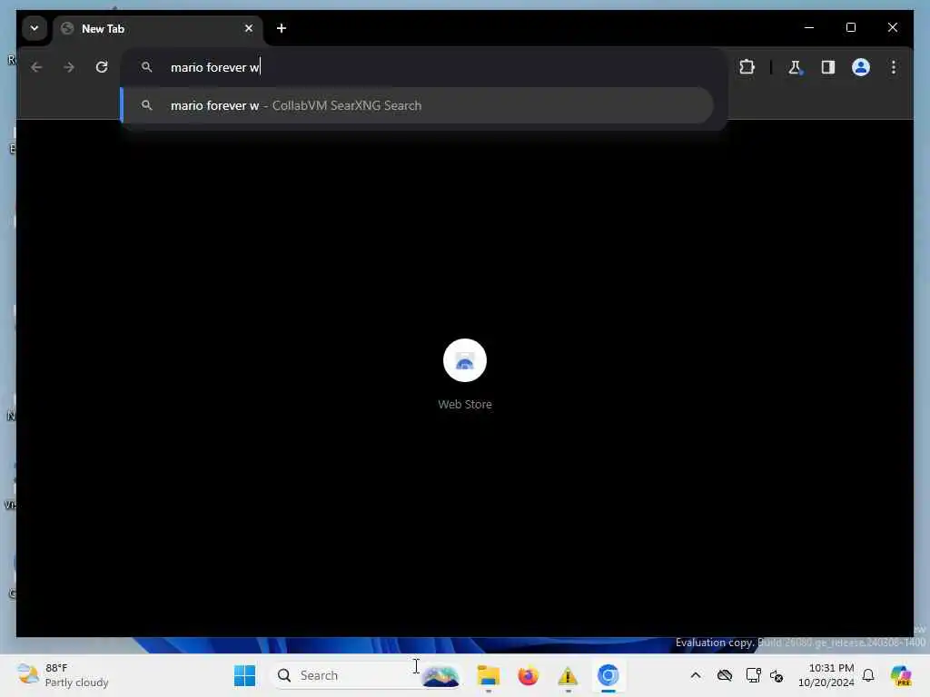Minimize the browser window

point(809,27)
